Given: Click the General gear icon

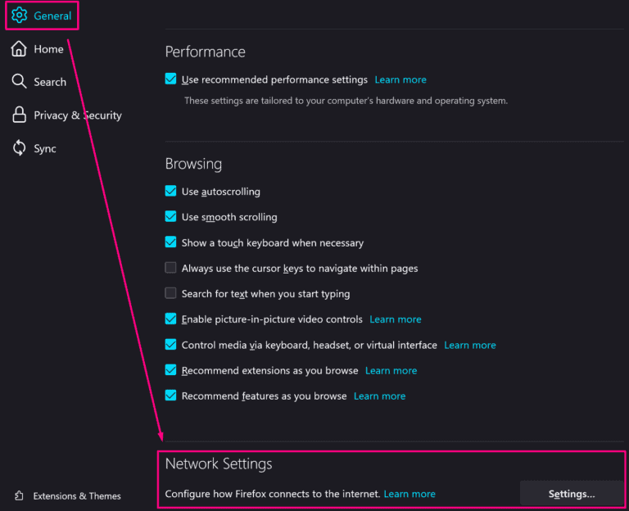Looking at the screenshot, I should point(19,16).
